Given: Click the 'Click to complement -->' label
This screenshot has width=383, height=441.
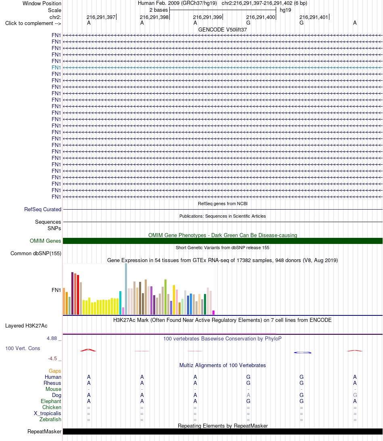Looking at the screenshot, I should pos(33,23).
